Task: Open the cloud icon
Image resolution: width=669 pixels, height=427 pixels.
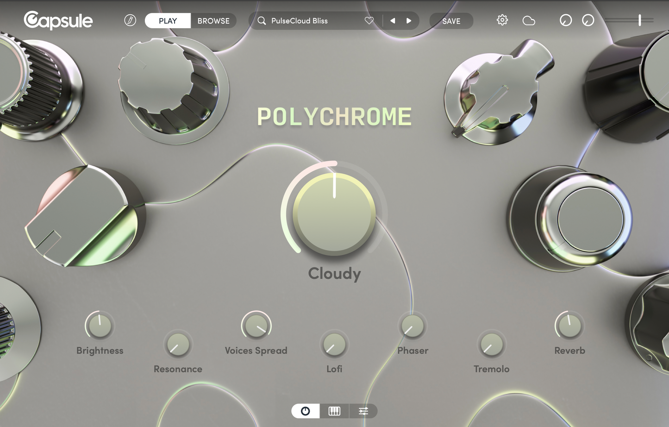Action: pyautogui.click(x=529, y=21)
